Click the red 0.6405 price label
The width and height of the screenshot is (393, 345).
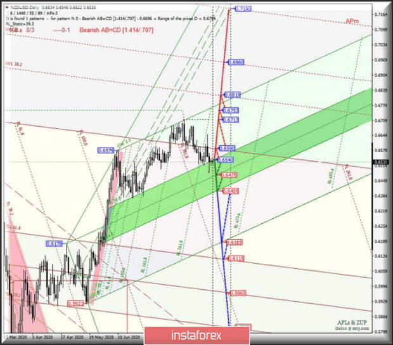pos(229,190)
